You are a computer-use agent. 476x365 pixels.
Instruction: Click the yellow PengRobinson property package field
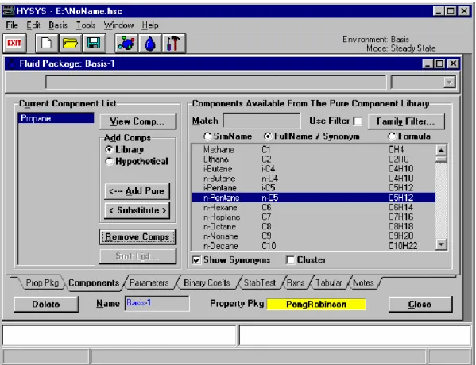316,305
